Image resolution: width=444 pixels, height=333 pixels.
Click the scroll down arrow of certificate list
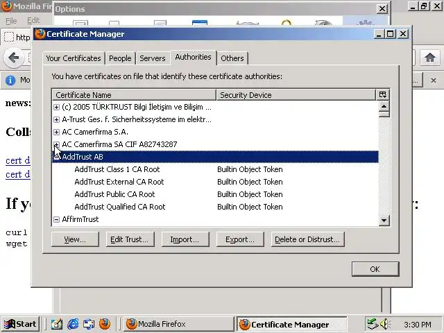pos(384,221)
